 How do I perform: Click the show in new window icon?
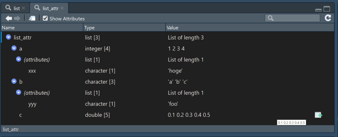(32, 18)
